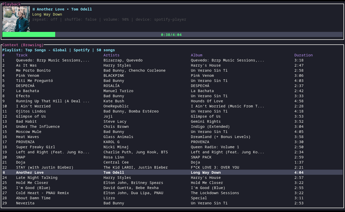
Task: Open the Track column header
Action: pyautogui.click(x=22, y=55)
